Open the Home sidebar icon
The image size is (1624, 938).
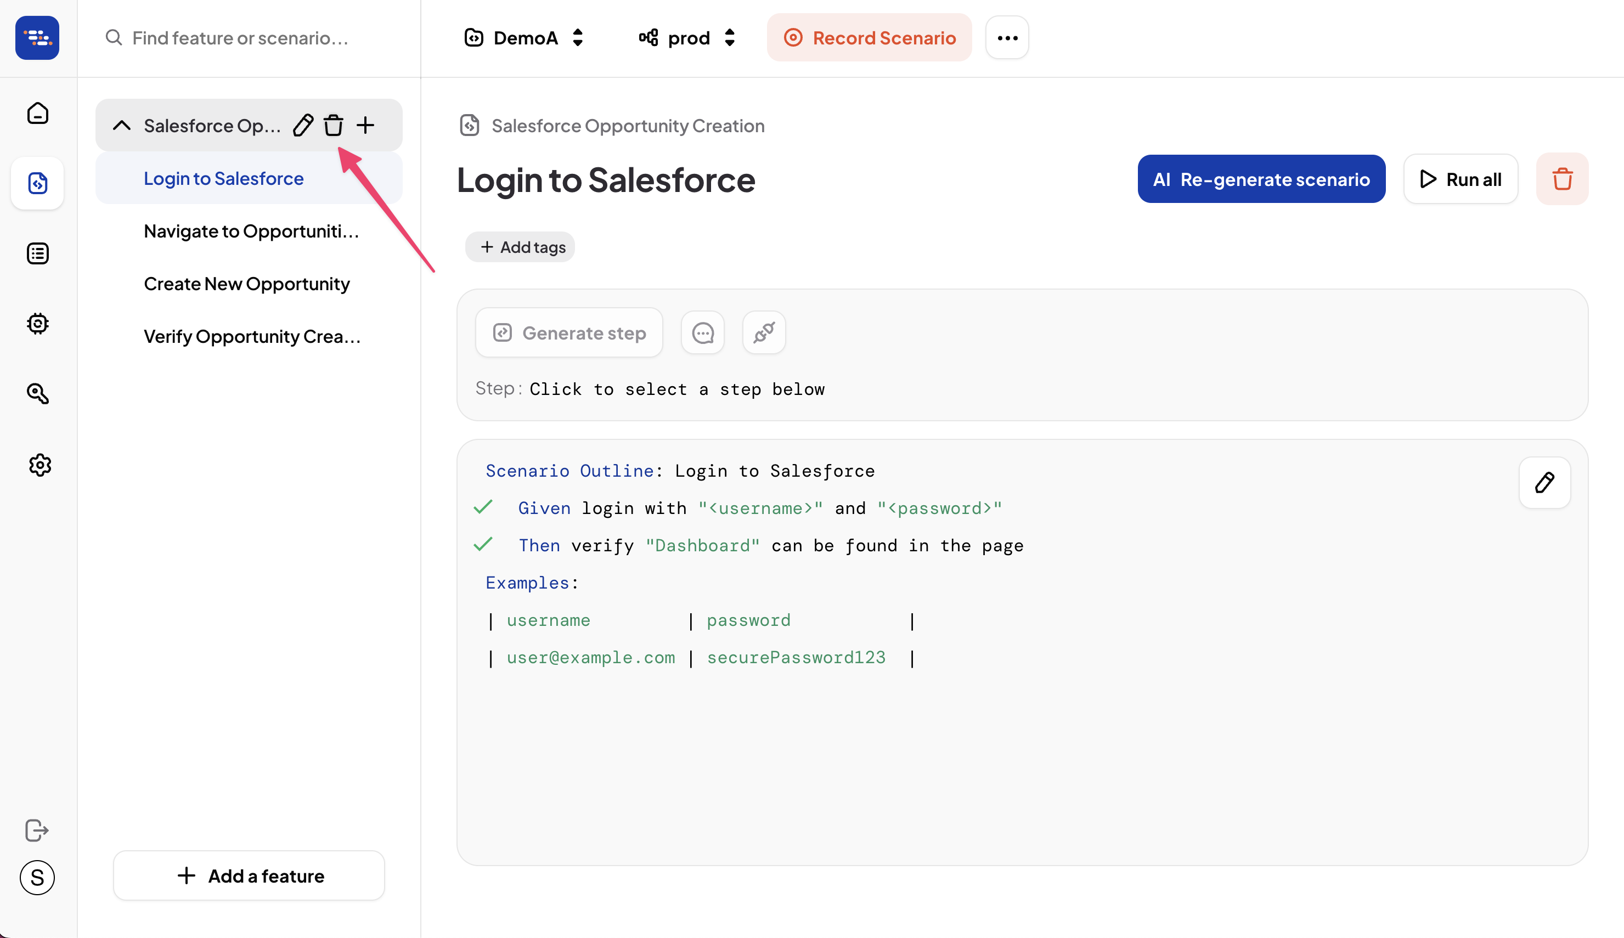[x=38, y=114]
